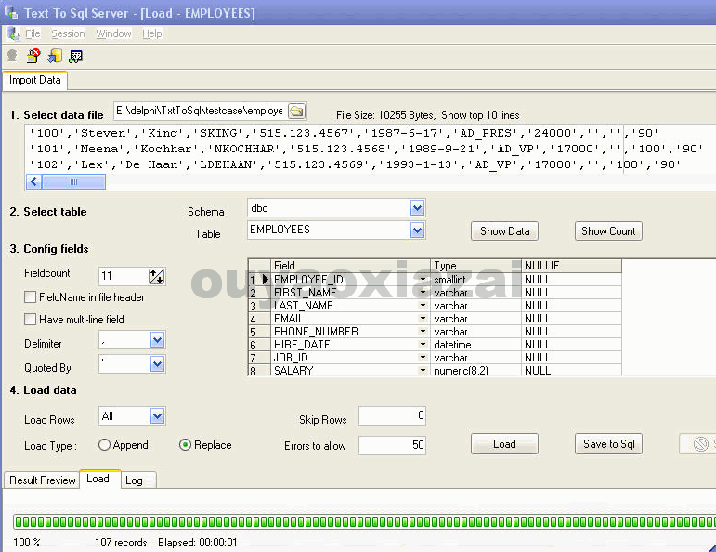
Task: Open the Window menu
Action: click(x=113, y=33)
